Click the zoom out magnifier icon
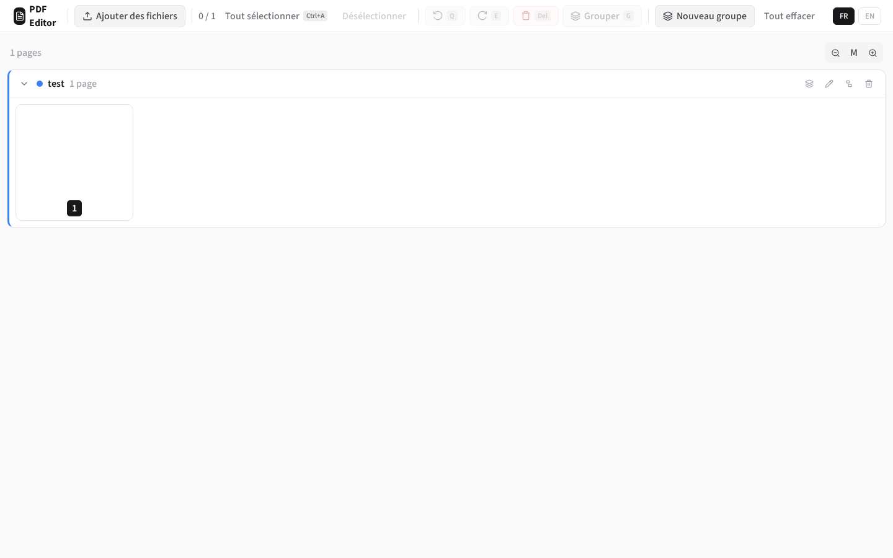893x558 pixels. pyautogui.click(x=835, y=53)
